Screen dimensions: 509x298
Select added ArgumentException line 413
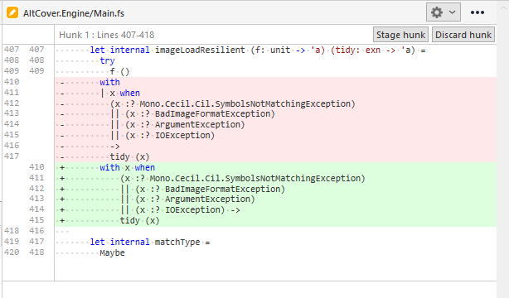[275, 199]
